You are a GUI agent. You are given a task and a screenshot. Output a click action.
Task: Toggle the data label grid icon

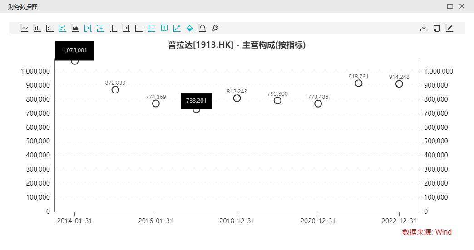tap(164, 29)
